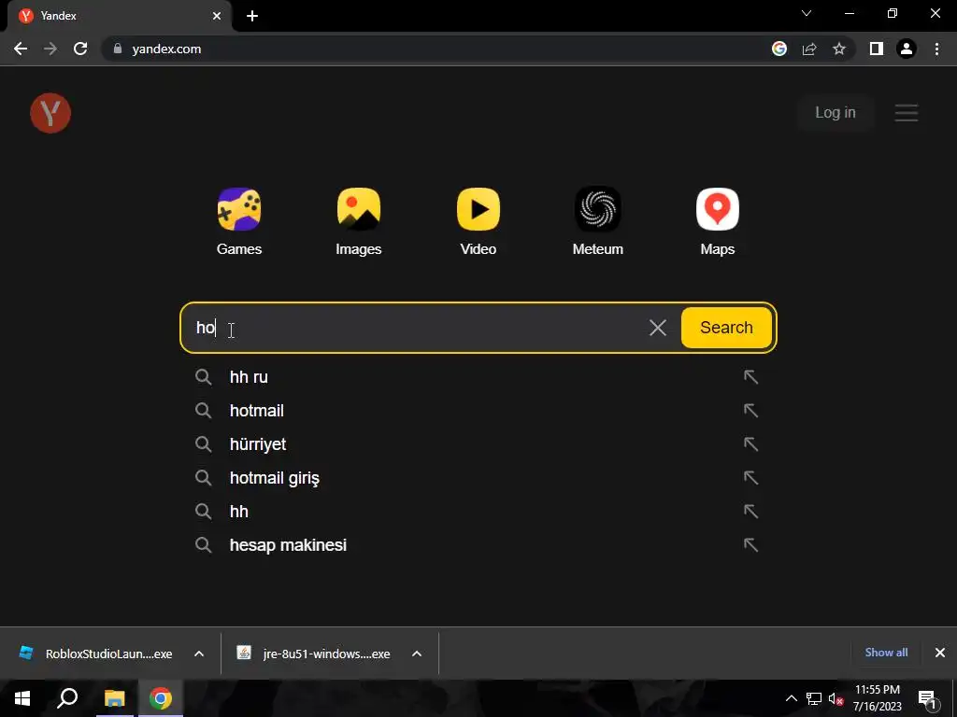957x717 pixels.
Task: Toggle the browser side panel
Action: point(877,49)
